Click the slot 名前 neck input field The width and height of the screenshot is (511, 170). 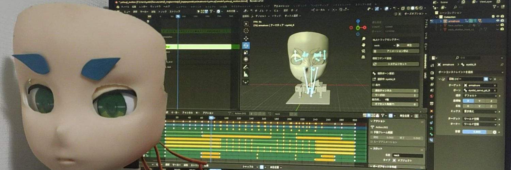click(408, 155)
